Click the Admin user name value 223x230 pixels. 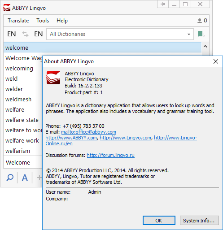tap(95, 192)
